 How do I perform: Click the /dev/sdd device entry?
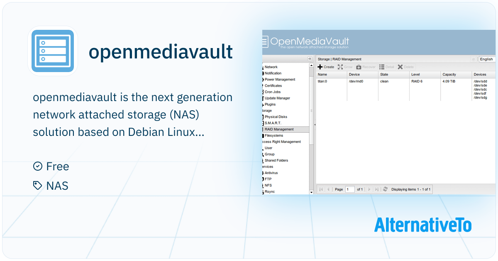pyautogui.click(x=480, y=82)
